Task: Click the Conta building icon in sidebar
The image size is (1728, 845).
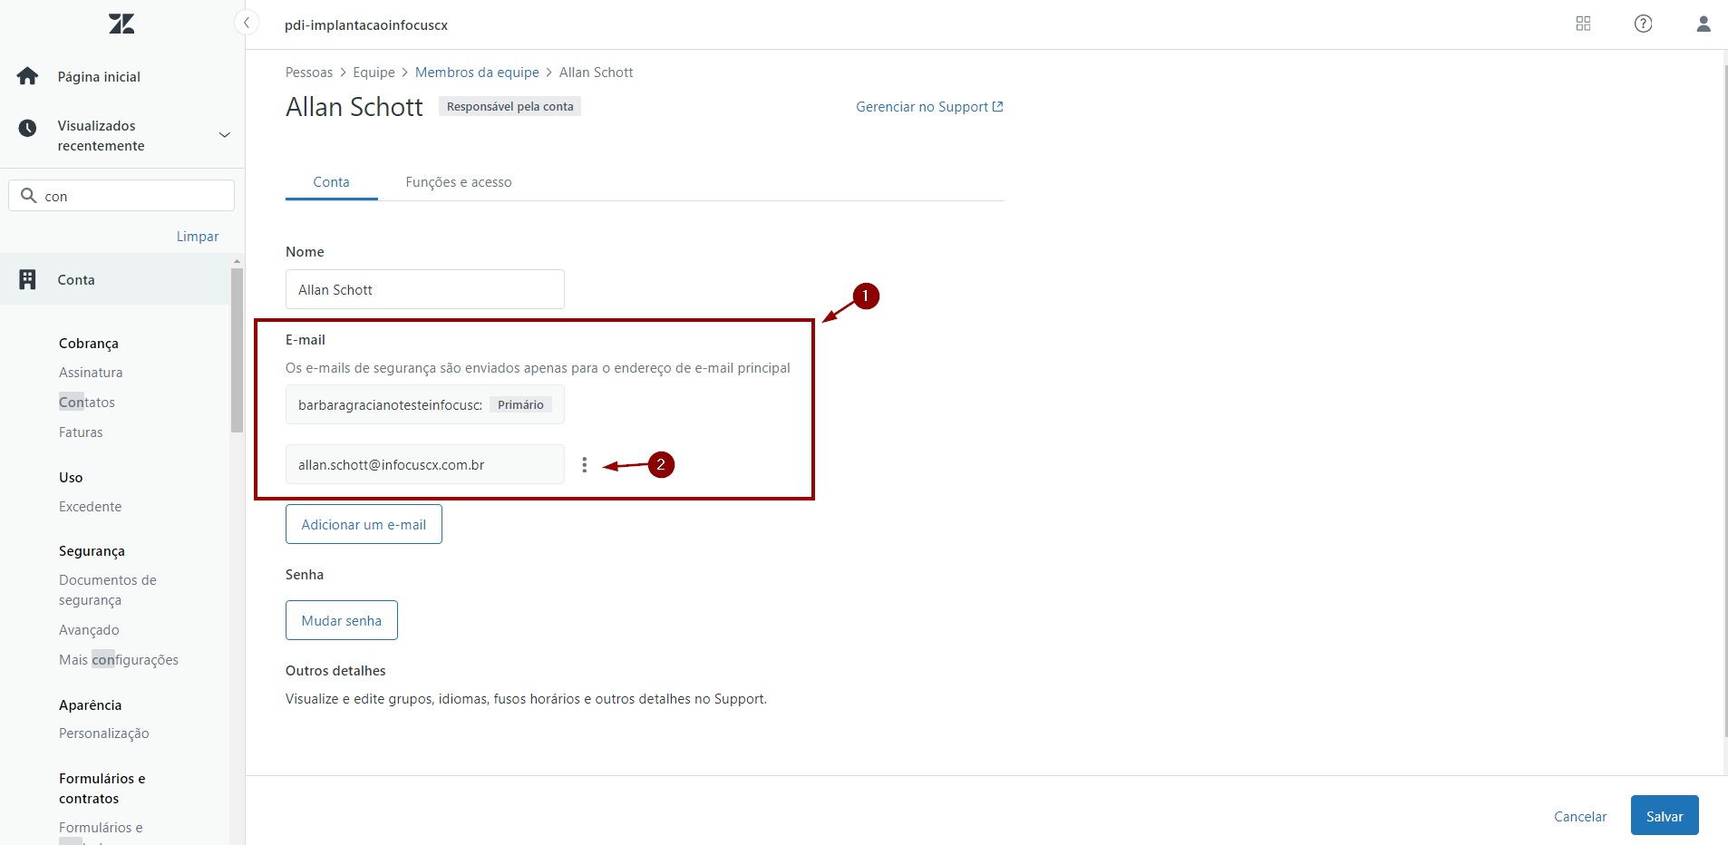Action: click(x=28, y=279)
